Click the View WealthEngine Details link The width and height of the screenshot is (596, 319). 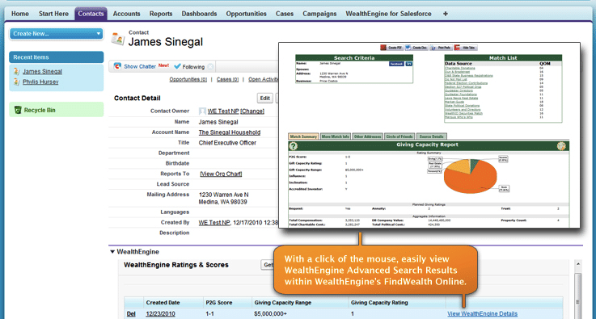[482, 313]
